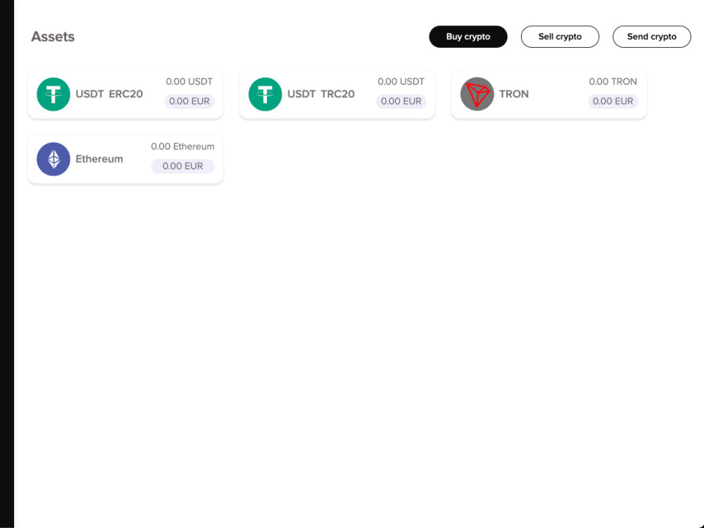The height and width of the screenshot is (528, 704).
Task: Click the 0.00 USDT balance on ERC20 card
Action: point(189,82)
